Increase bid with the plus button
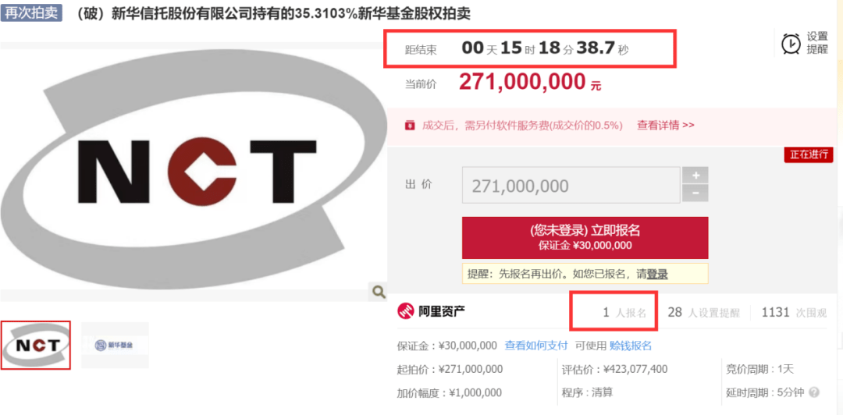The height and width of the screenshot is (415, 843). 695,176
